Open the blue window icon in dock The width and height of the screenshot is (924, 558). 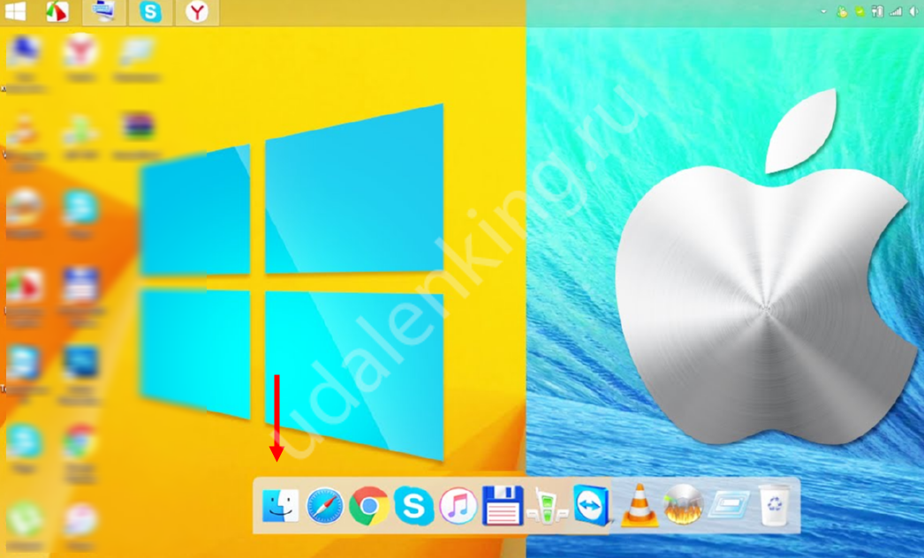click(728, 506)
